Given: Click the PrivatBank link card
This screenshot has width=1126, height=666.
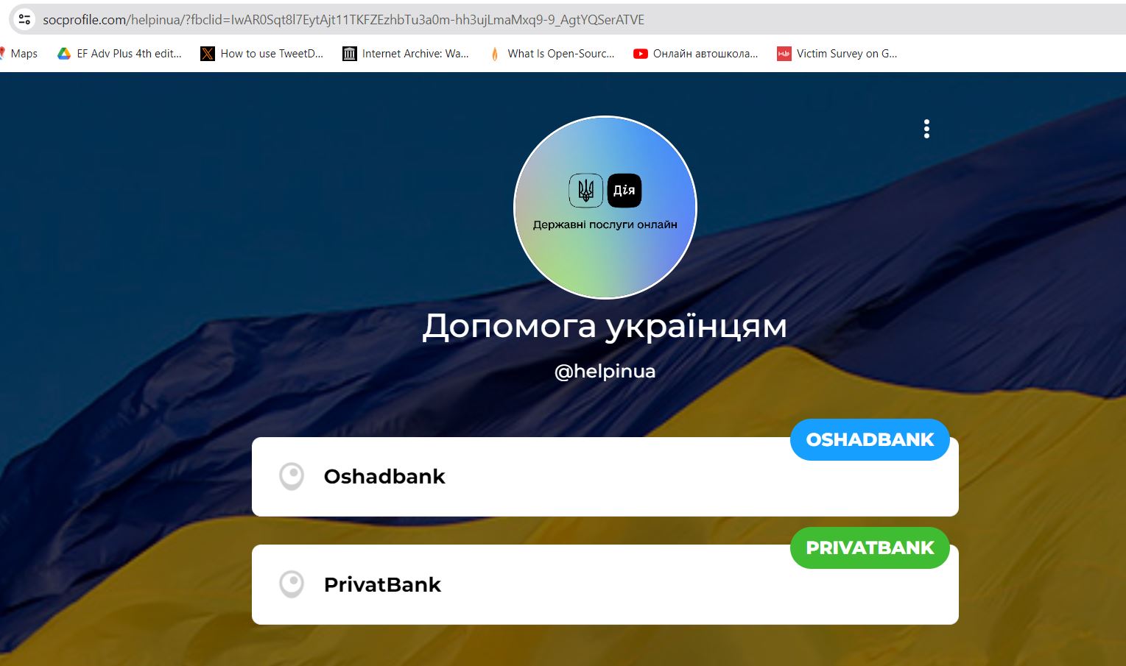Looking at the screenshot, I should [605, 585].
